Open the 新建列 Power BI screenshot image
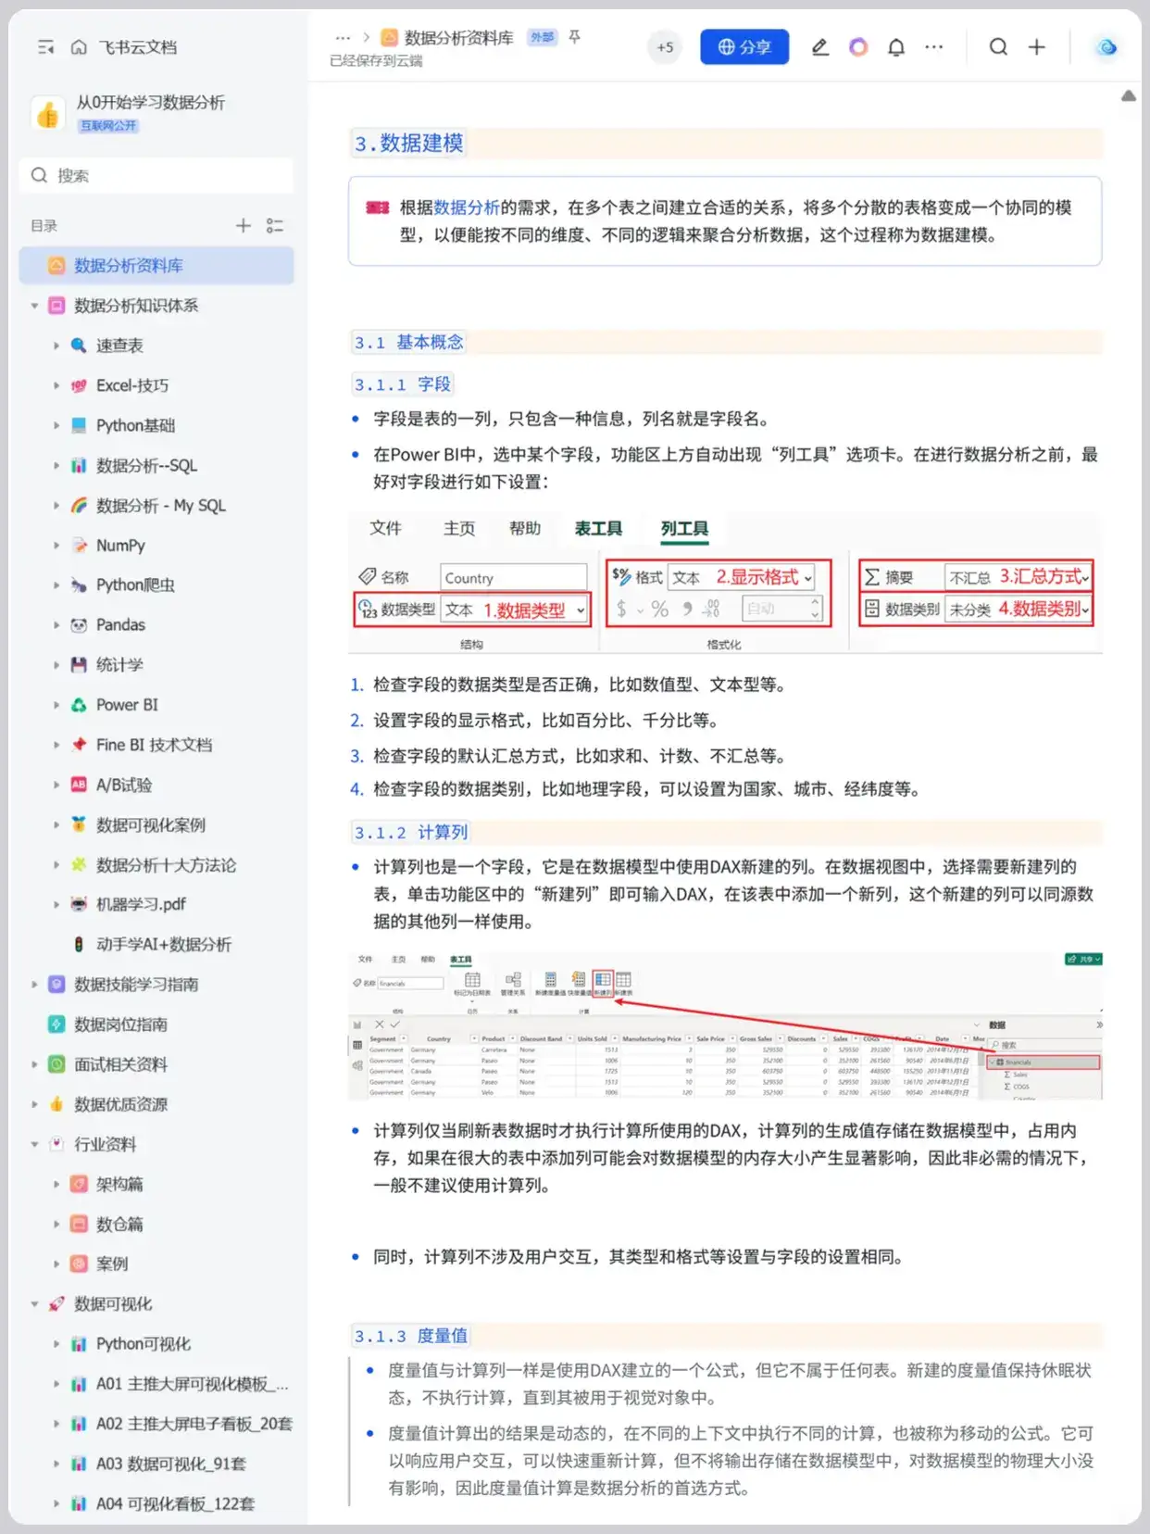This screenshot has height=1534, width=1150. pos(725,1025)
